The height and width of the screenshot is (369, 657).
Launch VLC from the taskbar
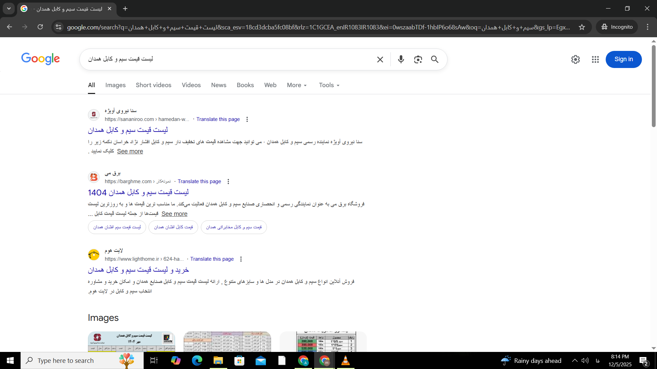[x=346, y=360]
